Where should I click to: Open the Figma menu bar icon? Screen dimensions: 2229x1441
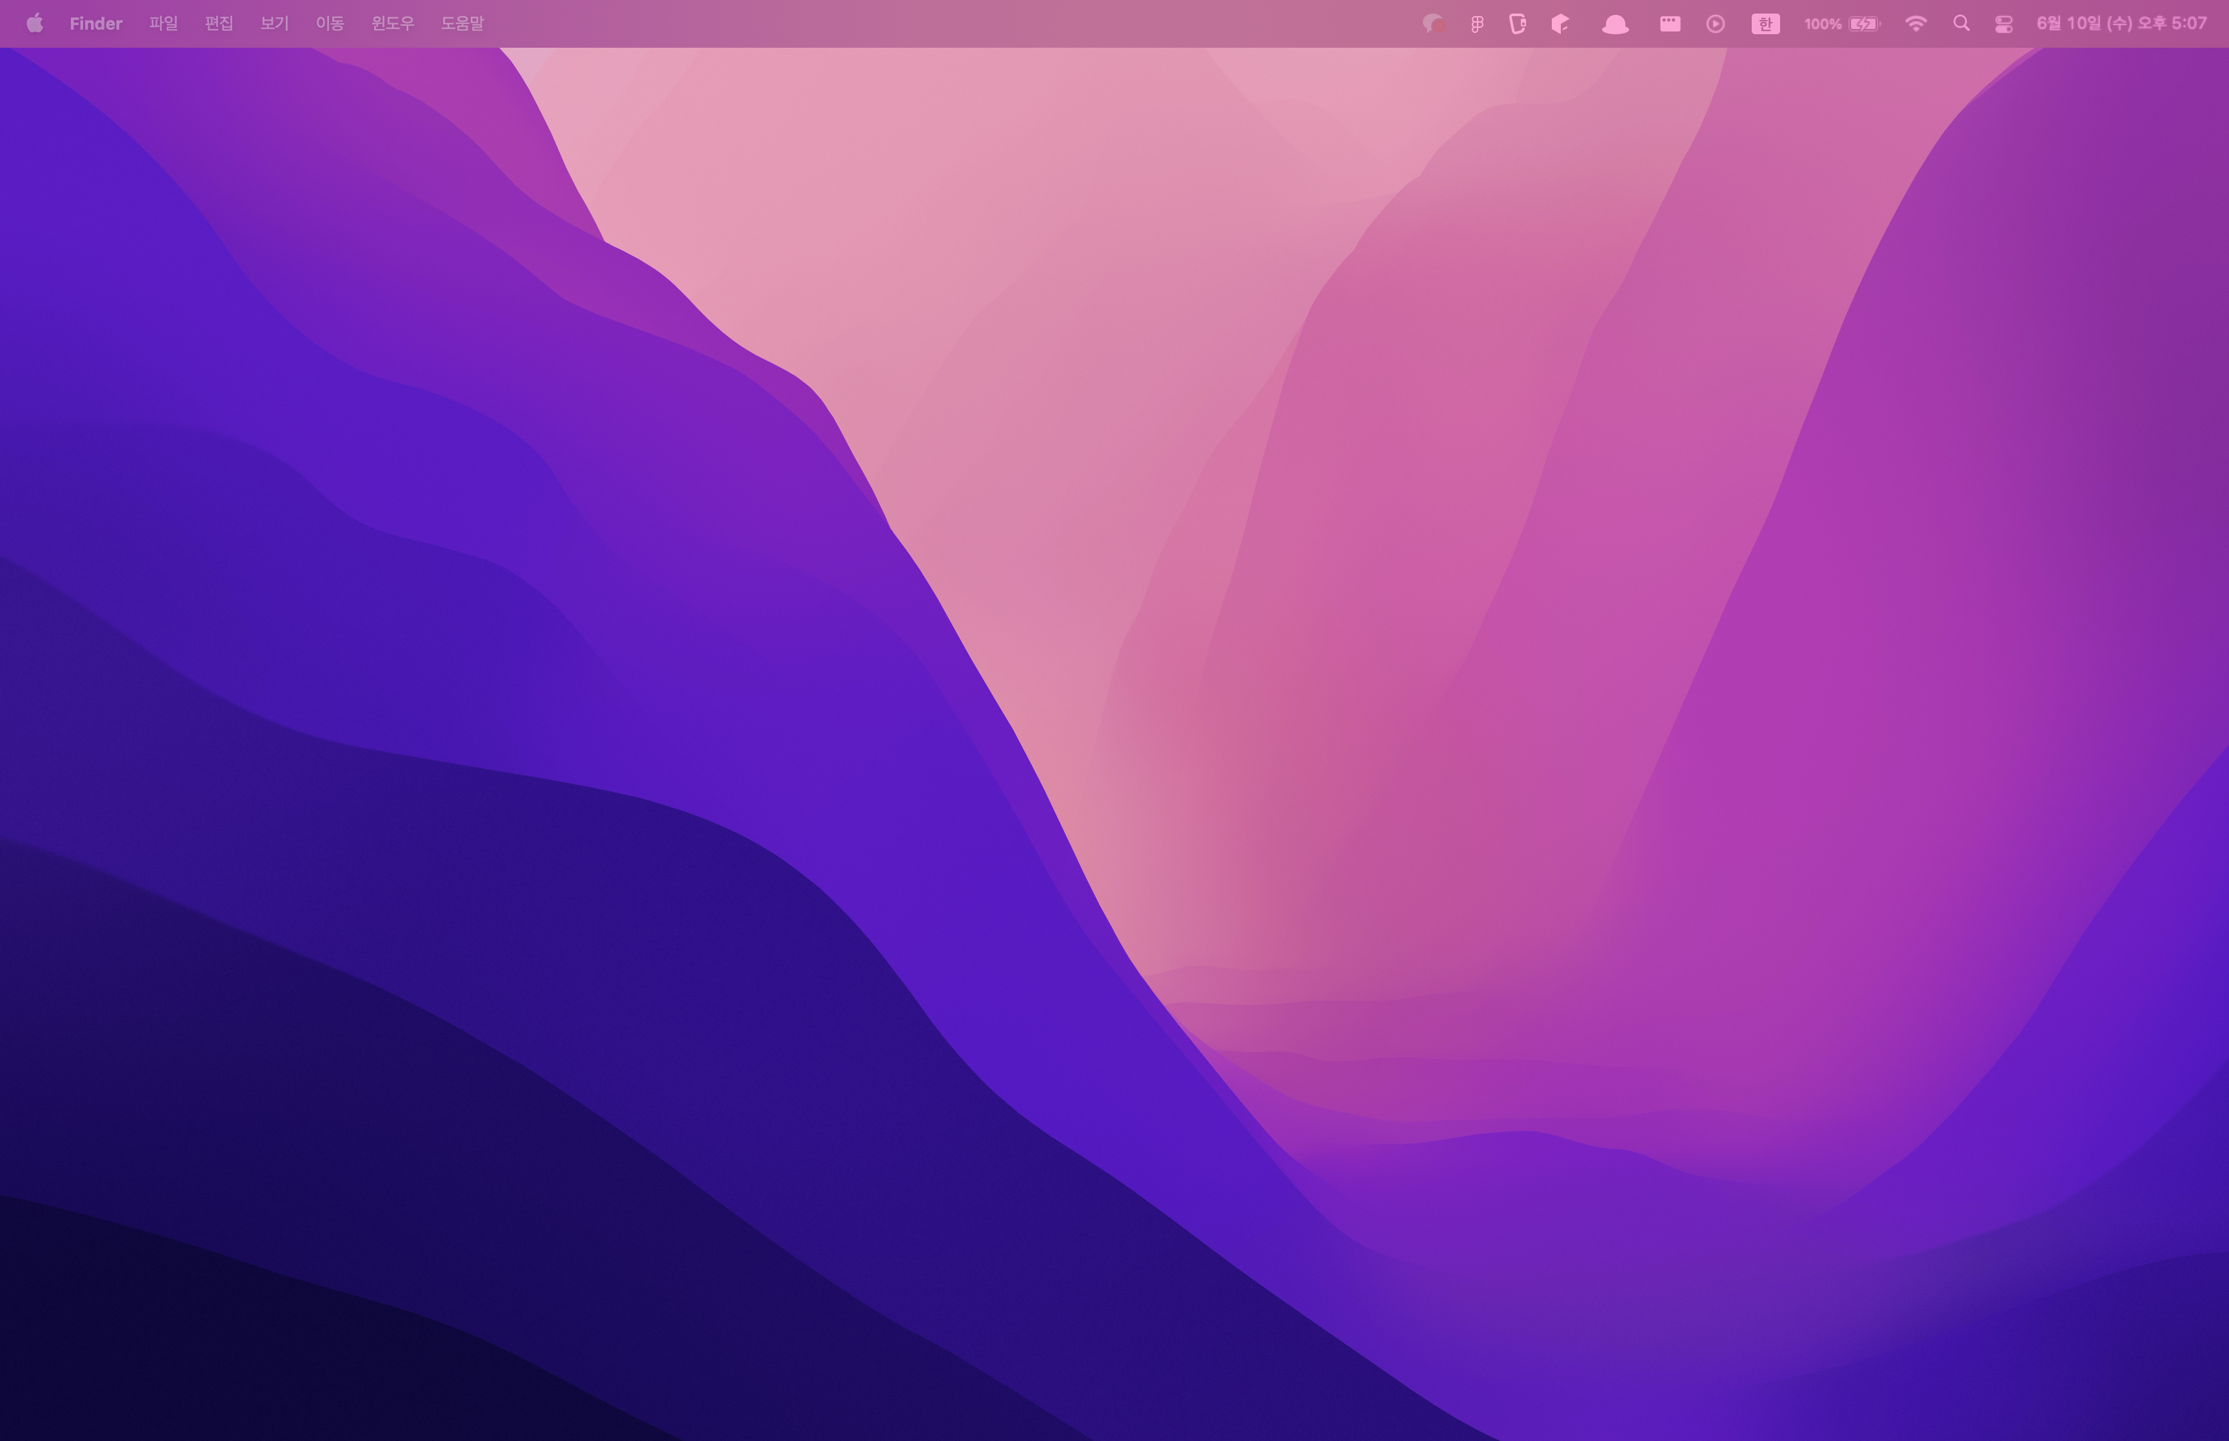1477,25
